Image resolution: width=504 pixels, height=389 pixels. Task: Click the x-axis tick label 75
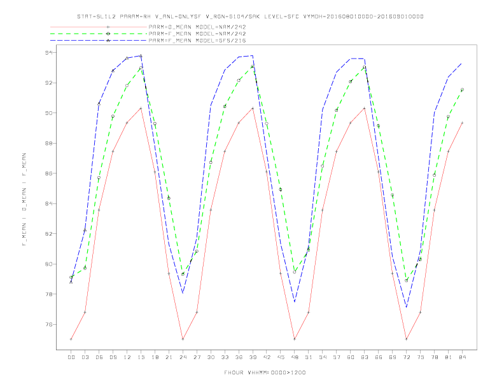[421, 357]
